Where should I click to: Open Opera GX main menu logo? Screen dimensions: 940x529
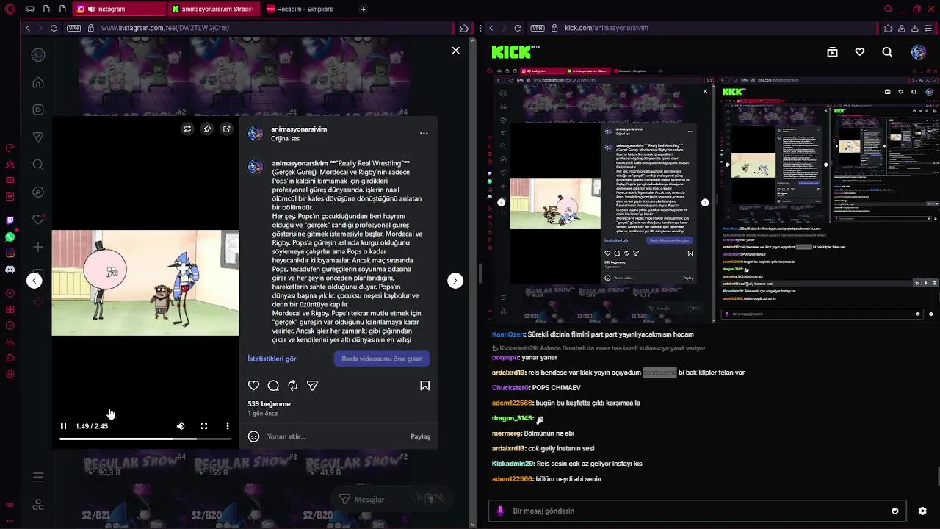click(10, 9)
